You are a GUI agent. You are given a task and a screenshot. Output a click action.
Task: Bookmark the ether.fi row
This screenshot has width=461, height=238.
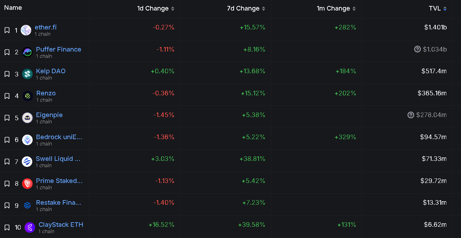click(7, 30)
